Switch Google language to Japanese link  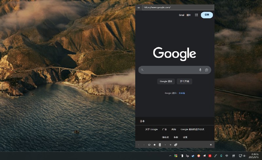coord(182,93)
